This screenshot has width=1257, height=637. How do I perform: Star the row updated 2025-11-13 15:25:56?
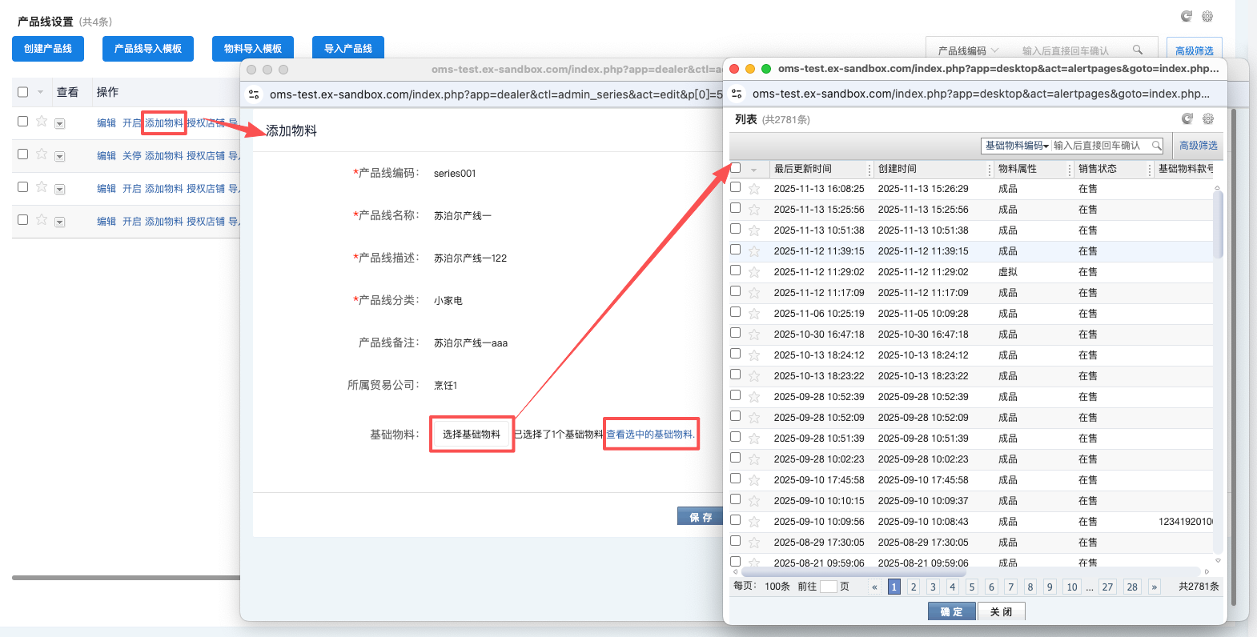[x=754, y=210]
